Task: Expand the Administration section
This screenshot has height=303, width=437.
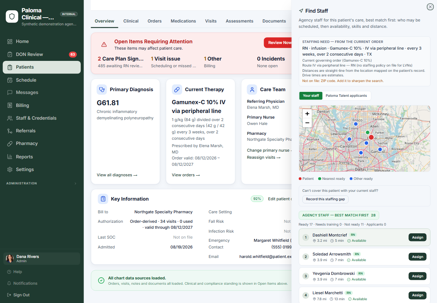Action: pyautogui.click(x=42, y=183)
